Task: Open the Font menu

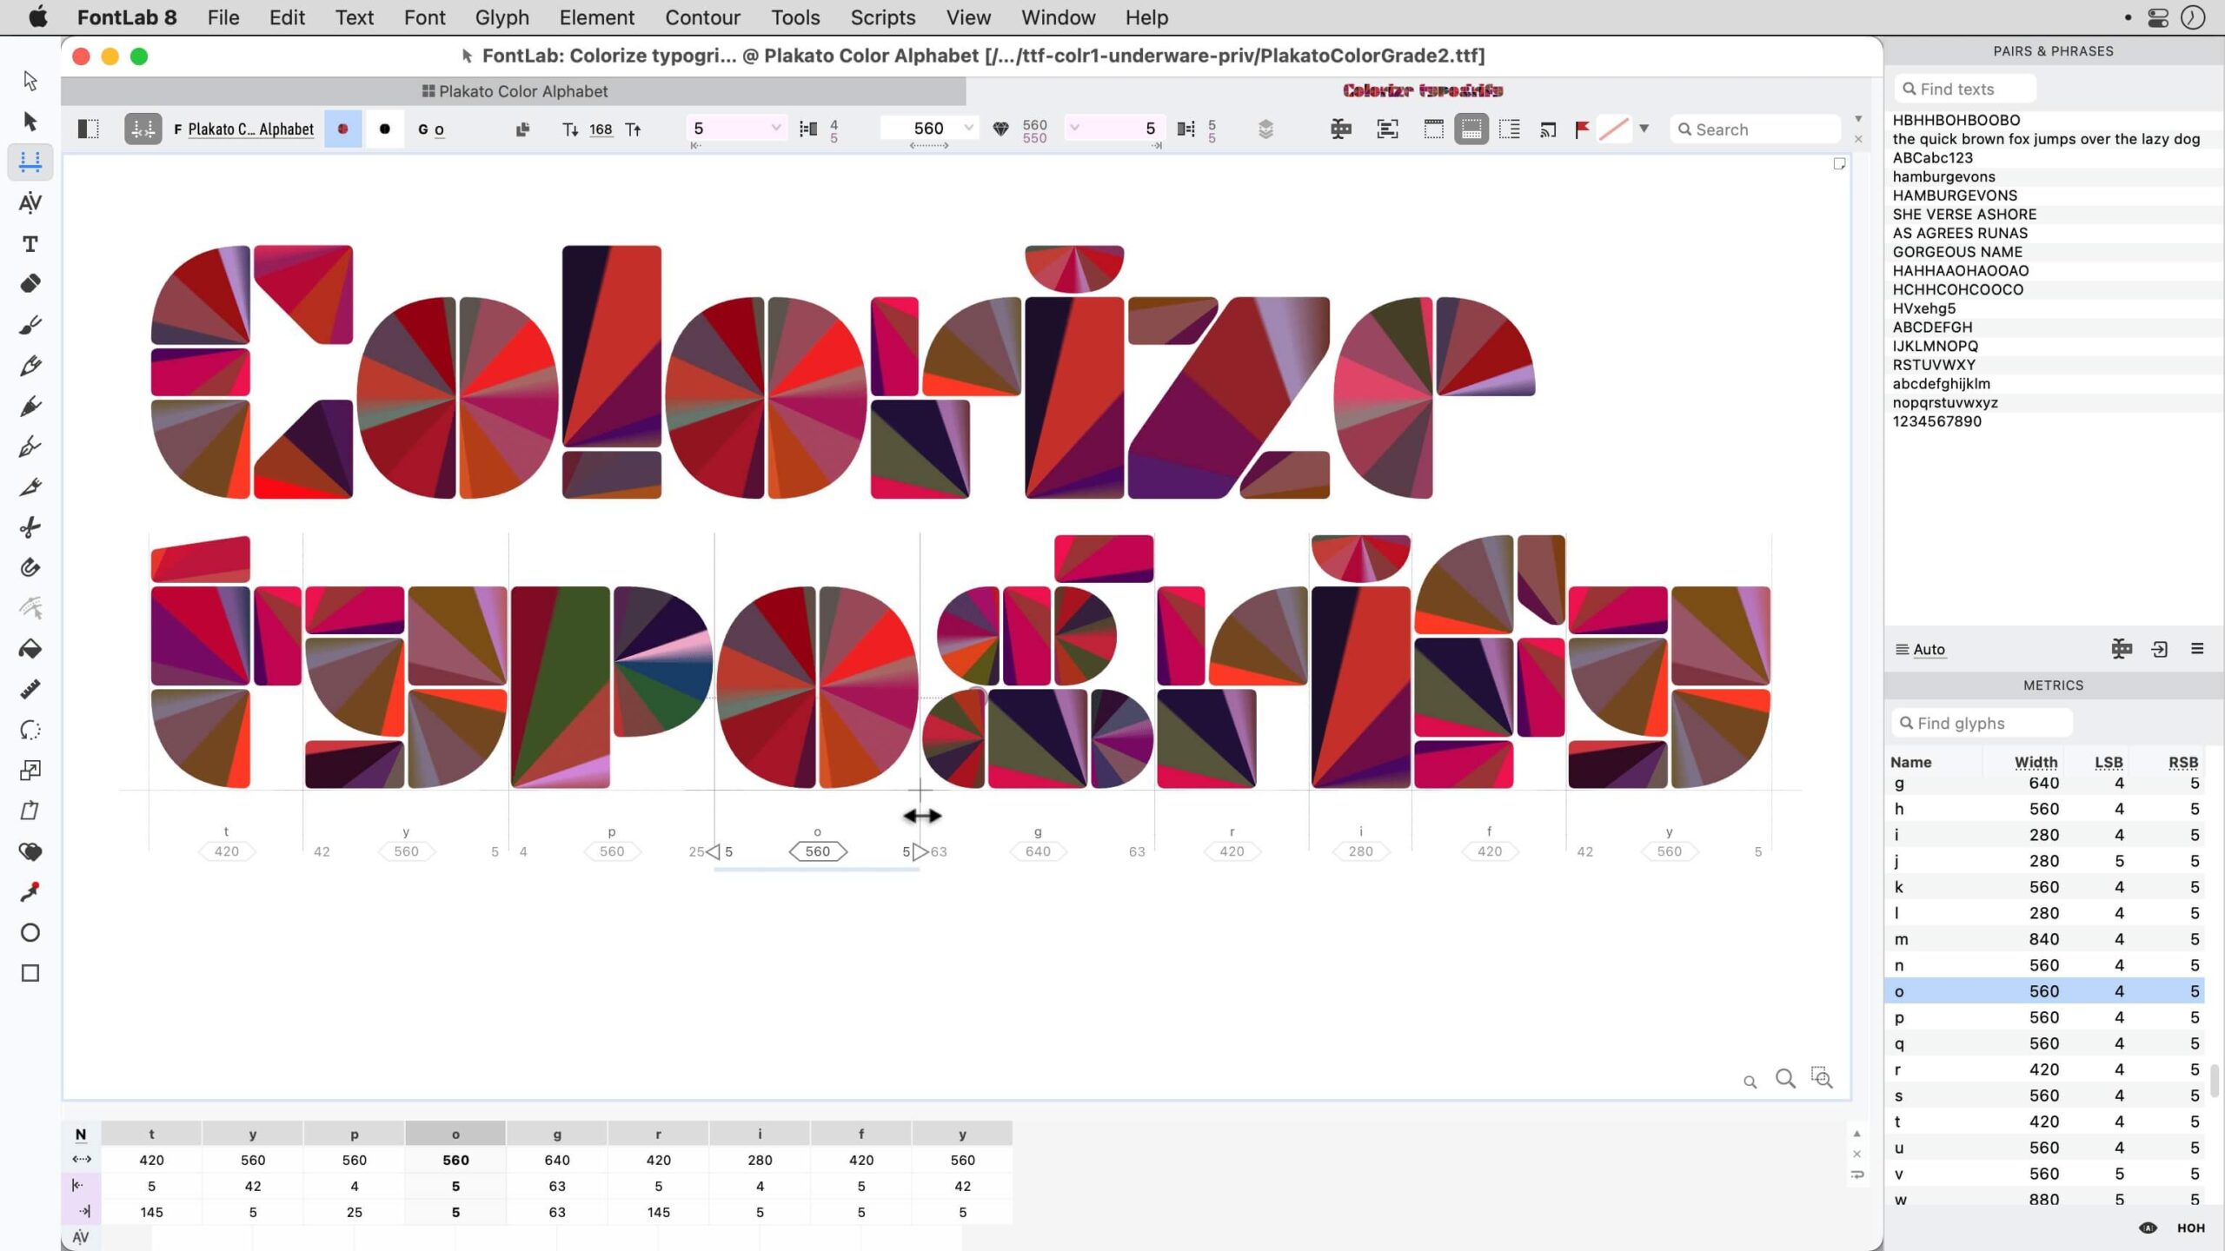Action: [x=425, y=17]
